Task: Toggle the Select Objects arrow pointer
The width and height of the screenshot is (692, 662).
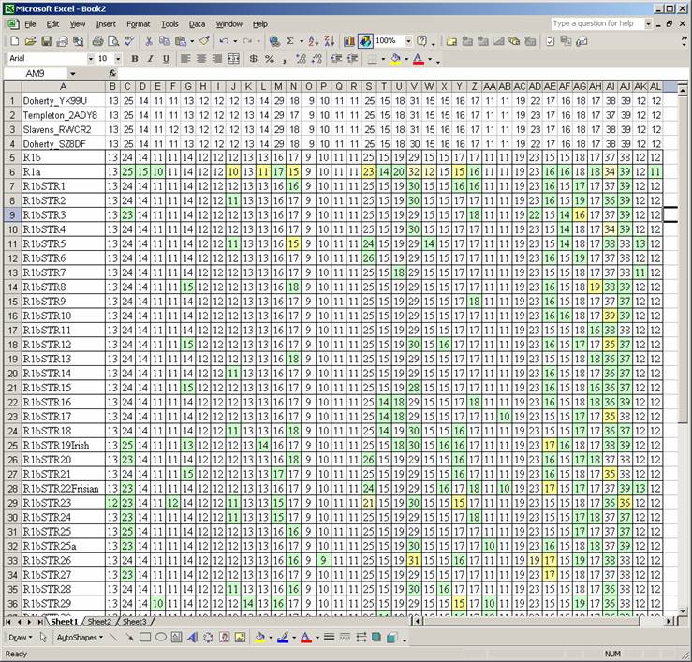Action: (43, 638)
